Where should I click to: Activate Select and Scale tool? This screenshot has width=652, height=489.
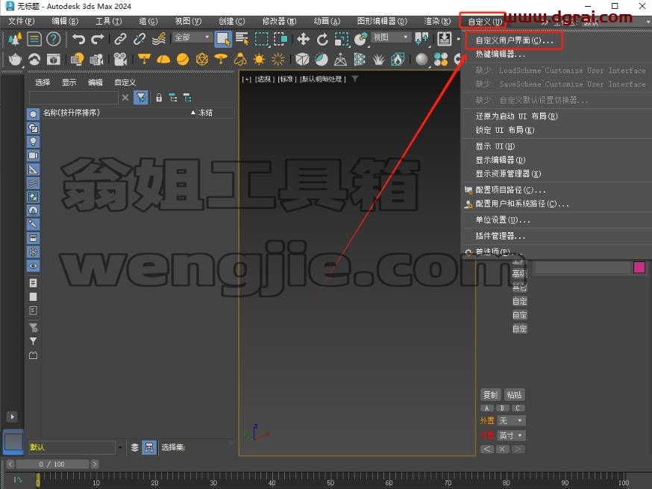click(342, 39)
